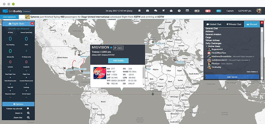Click the trophy counter badge
The width and height of the screenshot is (265, 124).
[x=197, y=11]
